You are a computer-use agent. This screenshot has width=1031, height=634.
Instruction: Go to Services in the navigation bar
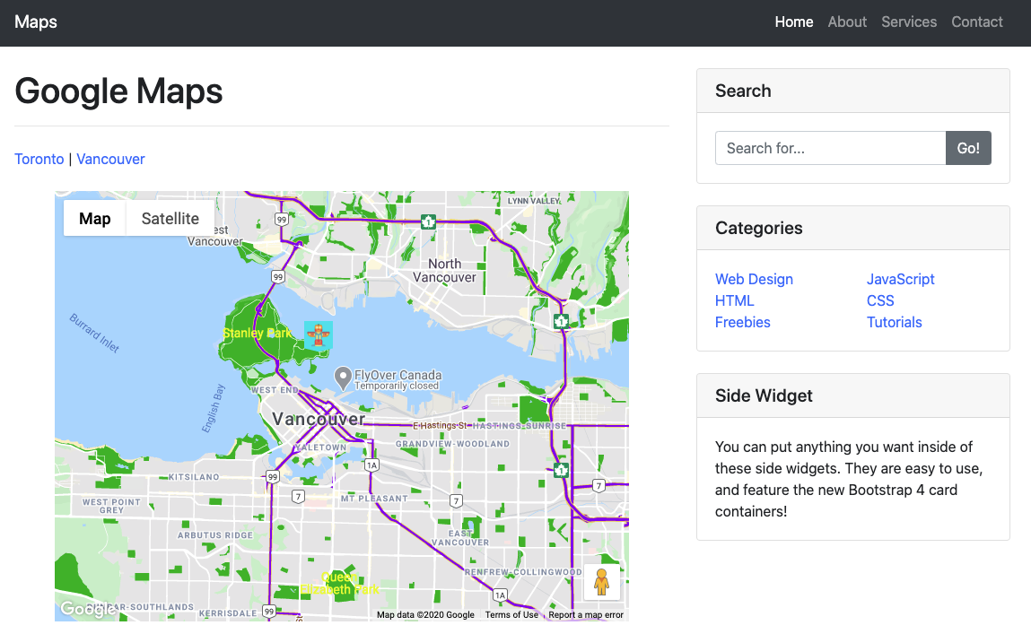tap(908, 22)
